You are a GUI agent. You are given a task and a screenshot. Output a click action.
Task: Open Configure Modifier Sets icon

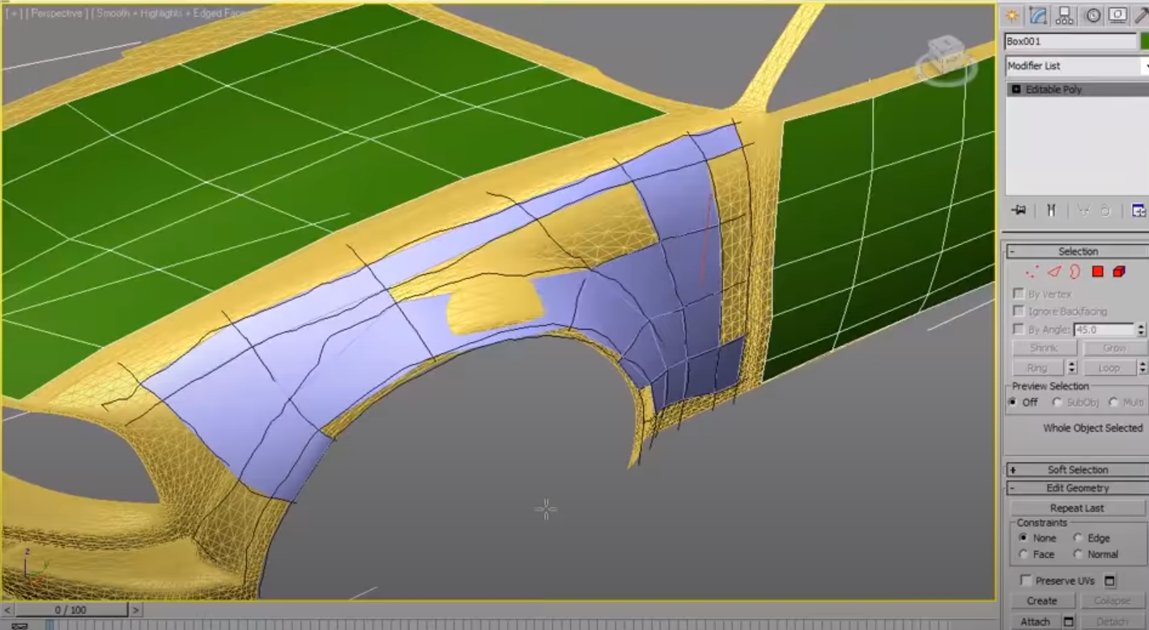(x=1138, y=210)
